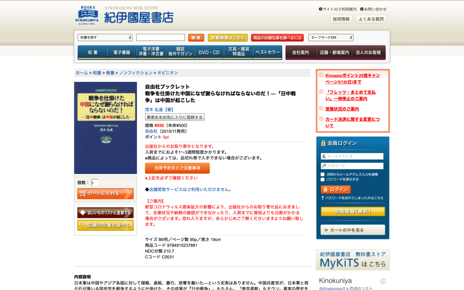Enable 次回からメールアドレス入力を省略 checkbox
The height and width of the screenshot is (290, 464).
click(323, 174)
